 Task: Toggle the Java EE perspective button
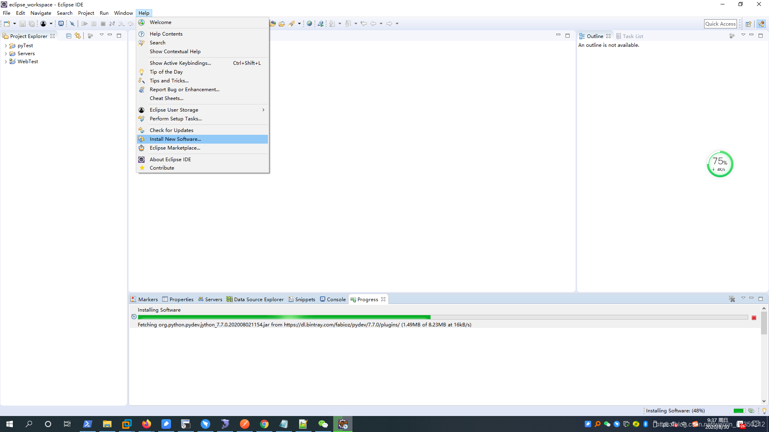[x=761, y=24]
